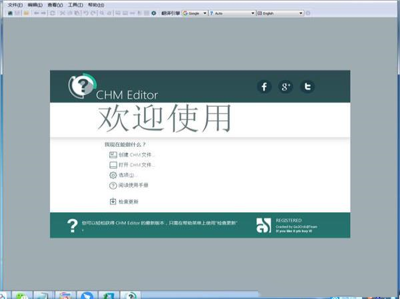Click the 欢迎使用 welcome heading
400x299 pixels.
point(164,119)
